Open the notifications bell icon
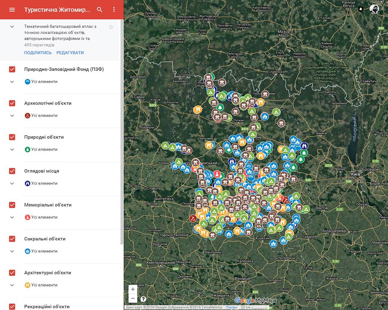Viewport: 388px width, 310px height. pyautogui.click(x=361, y=9)
